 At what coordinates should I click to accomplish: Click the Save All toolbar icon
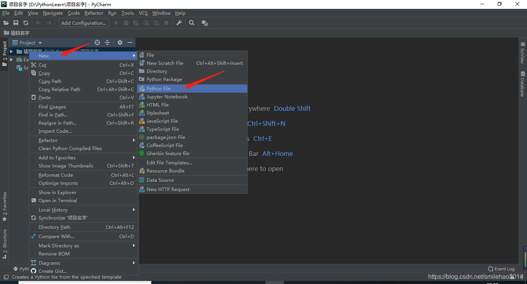tap(16, 23)
